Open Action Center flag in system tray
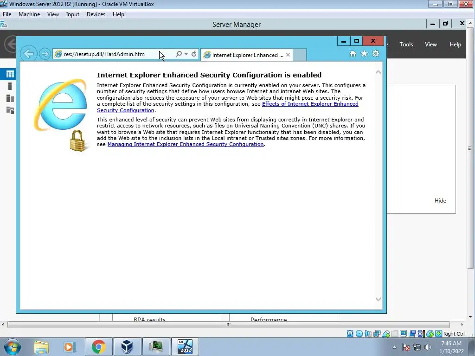This screenshot has width=475, height=356. point(406,347)
